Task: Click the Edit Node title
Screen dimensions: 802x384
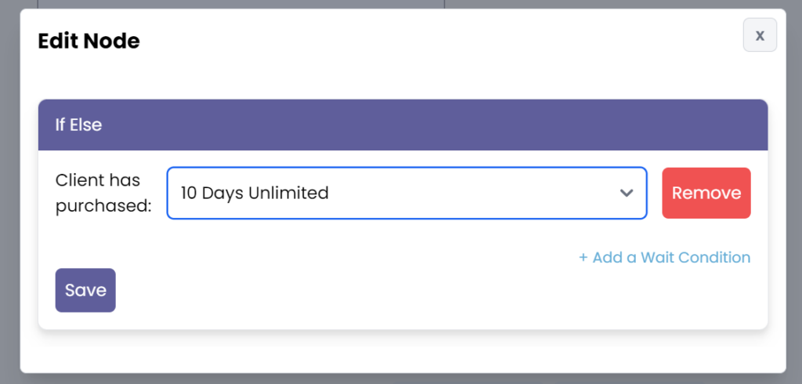Action: pos(89,41)
